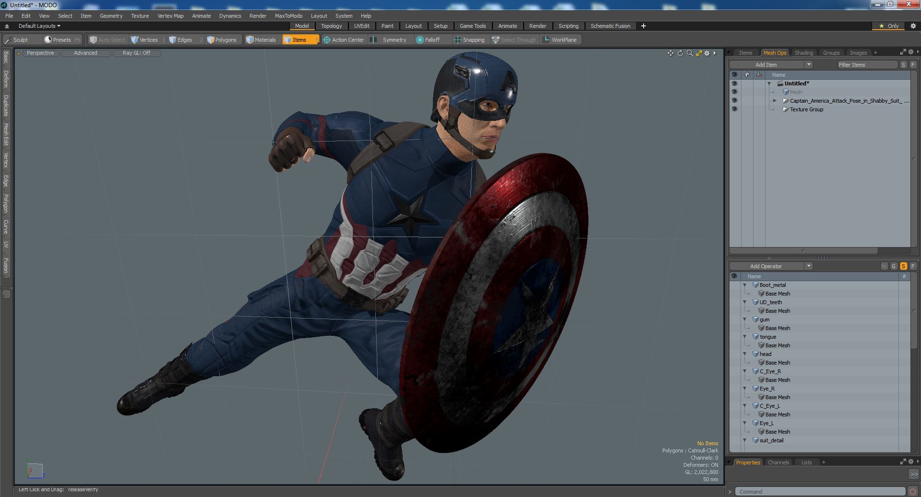
Task: Click the command history fire button
Action: (913, 492)
